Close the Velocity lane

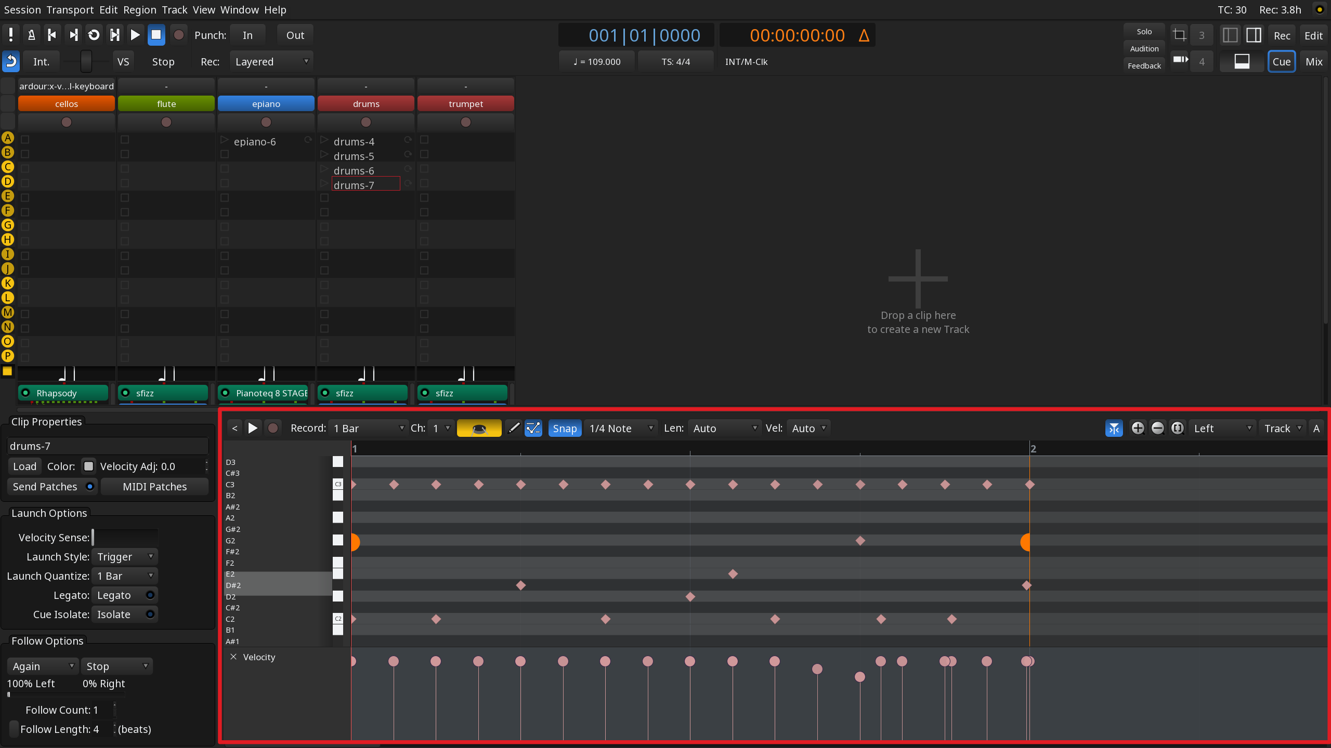pos(233,657)
